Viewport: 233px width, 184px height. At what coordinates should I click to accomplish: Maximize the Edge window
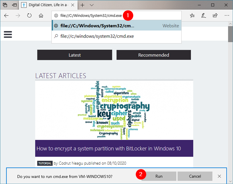pos(213,5)
